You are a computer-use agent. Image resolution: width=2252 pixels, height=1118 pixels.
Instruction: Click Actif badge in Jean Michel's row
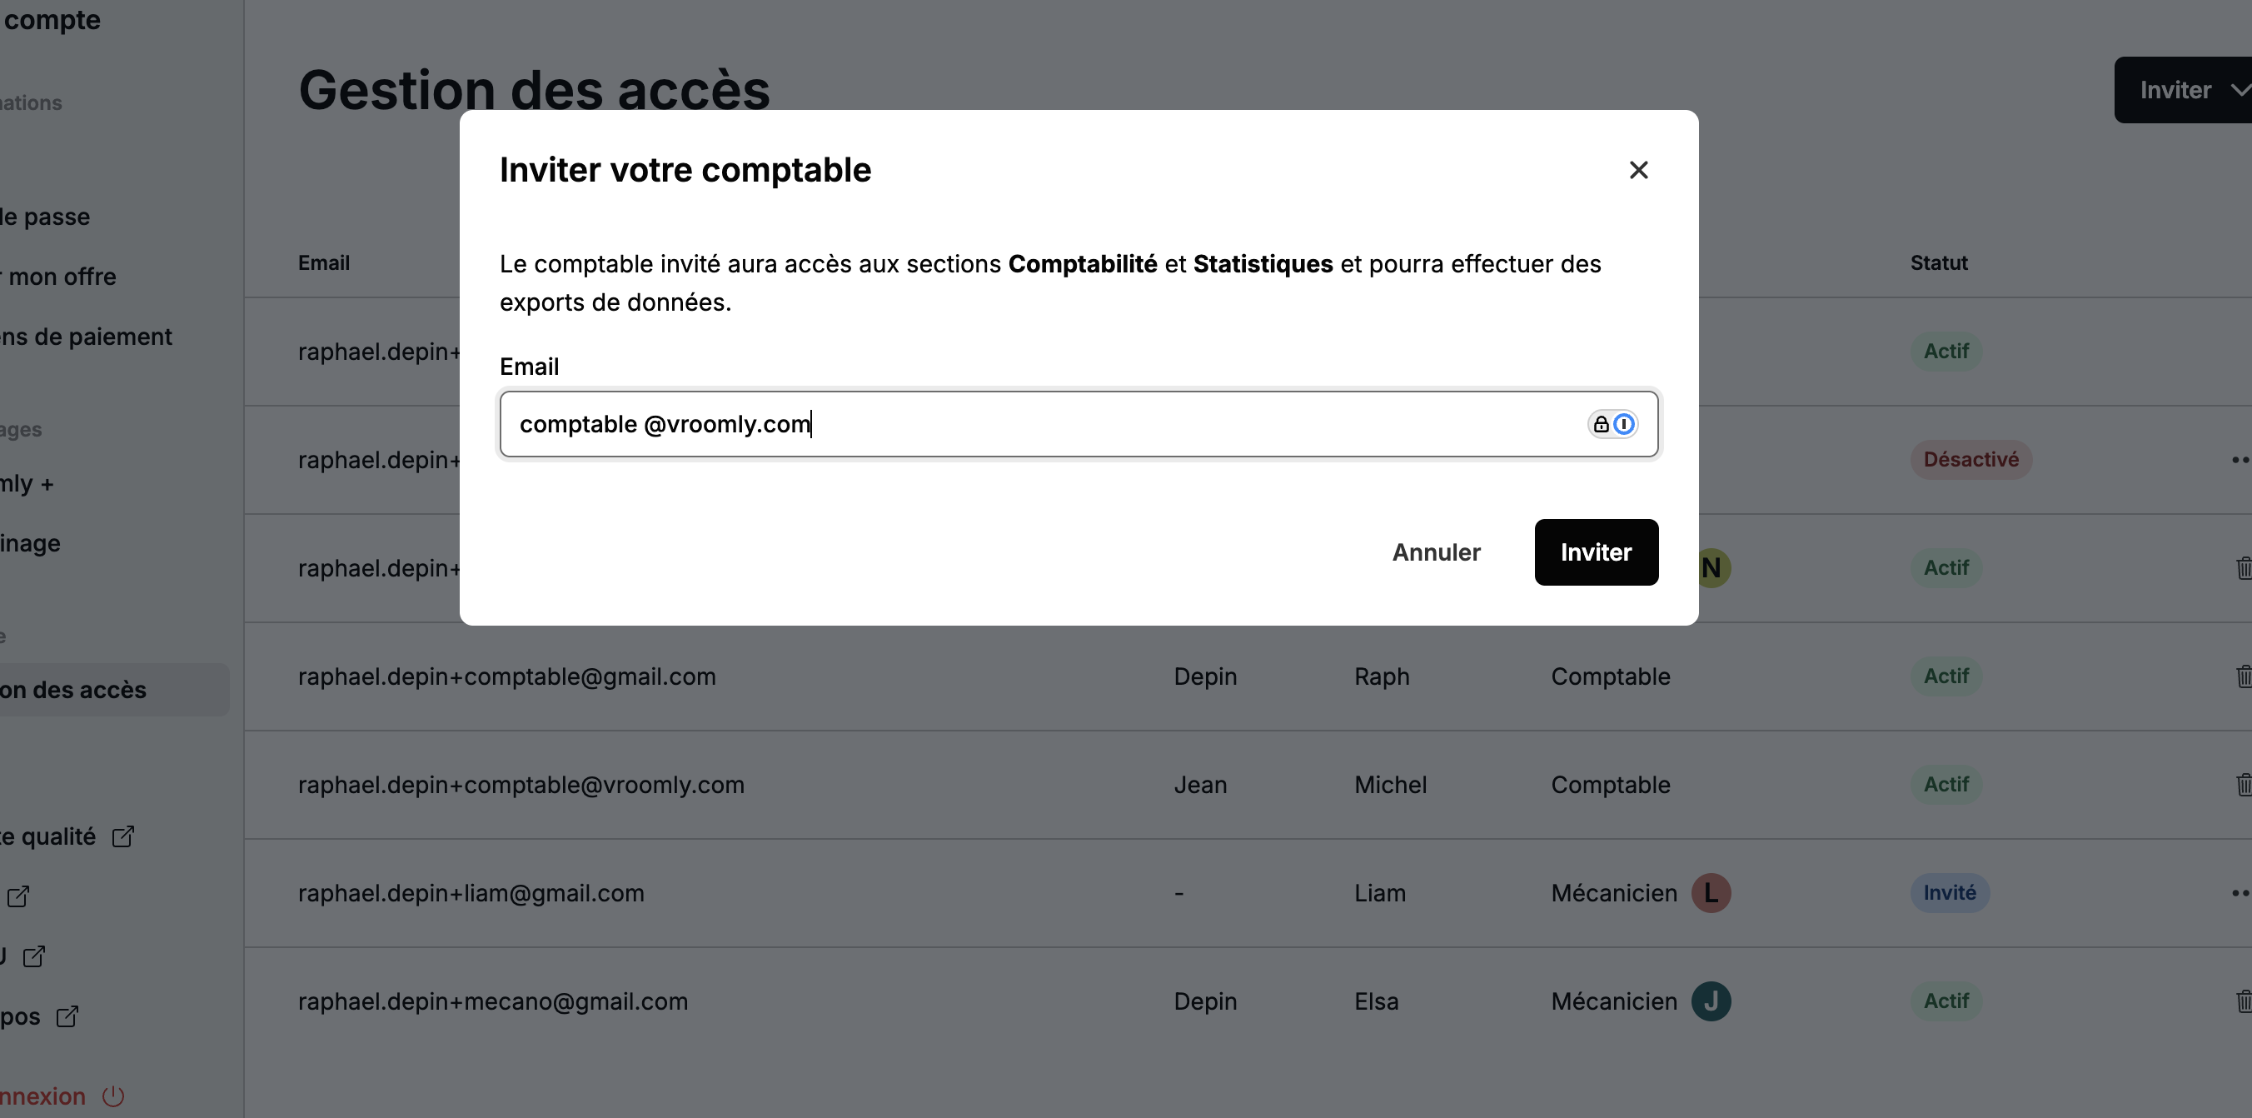coord(1946,785)
